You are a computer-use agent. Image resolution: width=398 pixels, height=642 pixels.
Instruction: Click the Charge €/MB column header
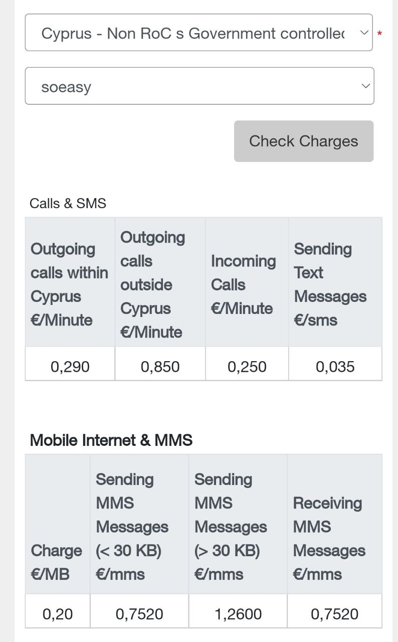56,562
